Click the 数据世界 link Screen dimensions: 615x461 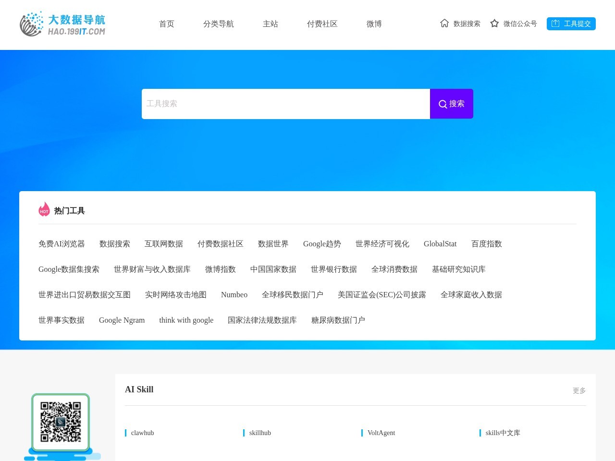coord(273,244)
